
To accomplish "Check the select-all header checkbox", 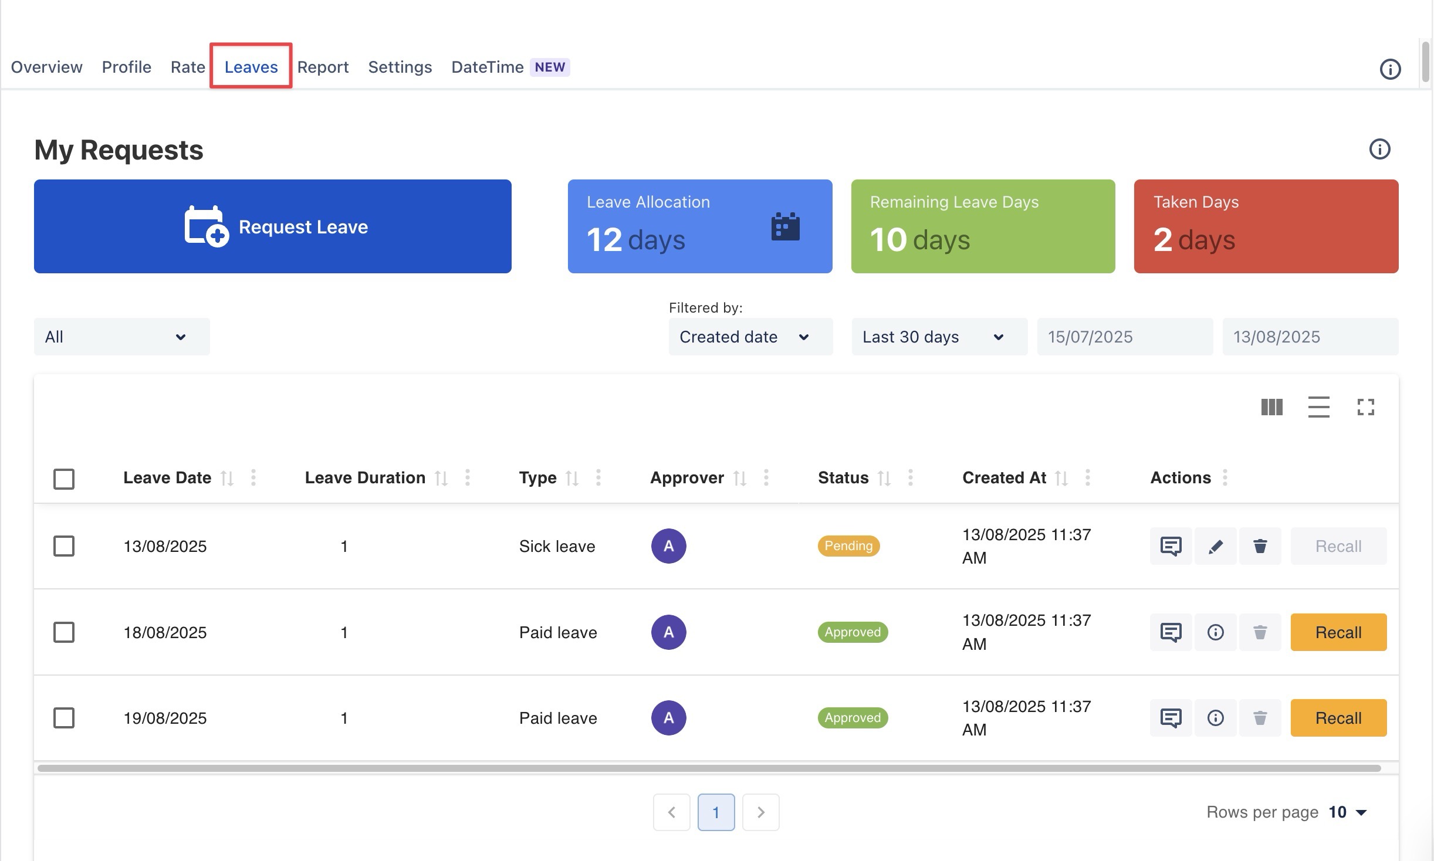I will [x=64, y=479].
